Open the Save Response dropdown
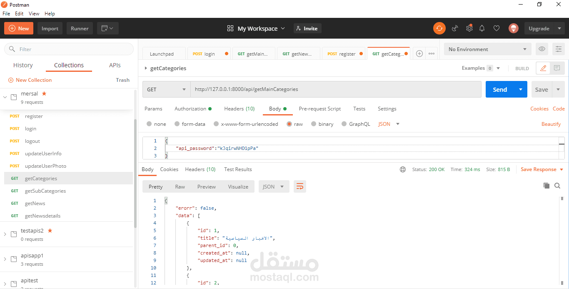 coord(542,169)
